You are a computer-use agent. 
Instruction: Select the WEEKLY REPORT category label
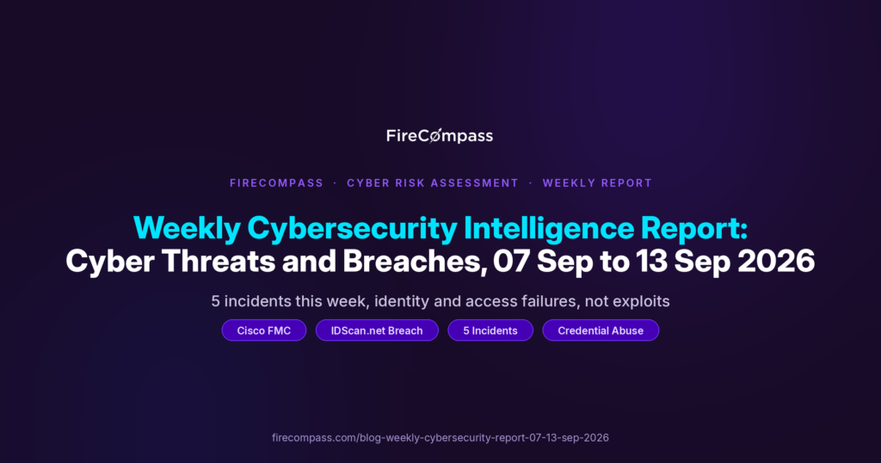click(x=597, y=183)
